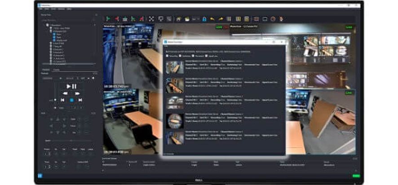Viewport: 398px width, 185px height.
Task: Click the first red flag toolbar icon
Action: click(x=117, y=19)
